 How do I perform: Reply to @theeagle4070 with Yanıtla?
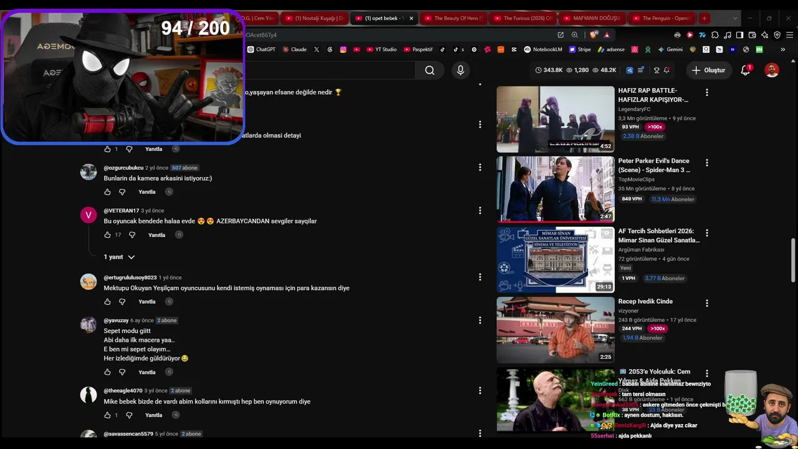pyautogui.click(x=154, y=415)
